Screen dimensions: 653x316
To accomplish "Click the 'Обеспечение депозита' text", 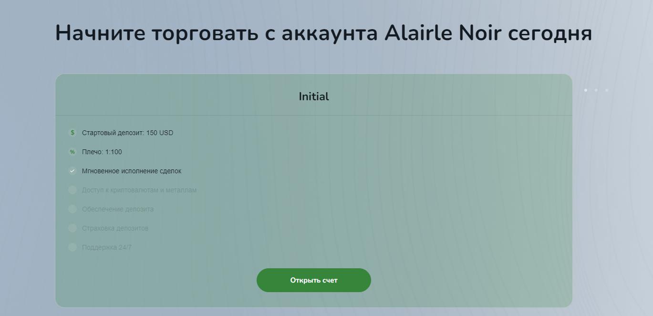I will 118,209.
